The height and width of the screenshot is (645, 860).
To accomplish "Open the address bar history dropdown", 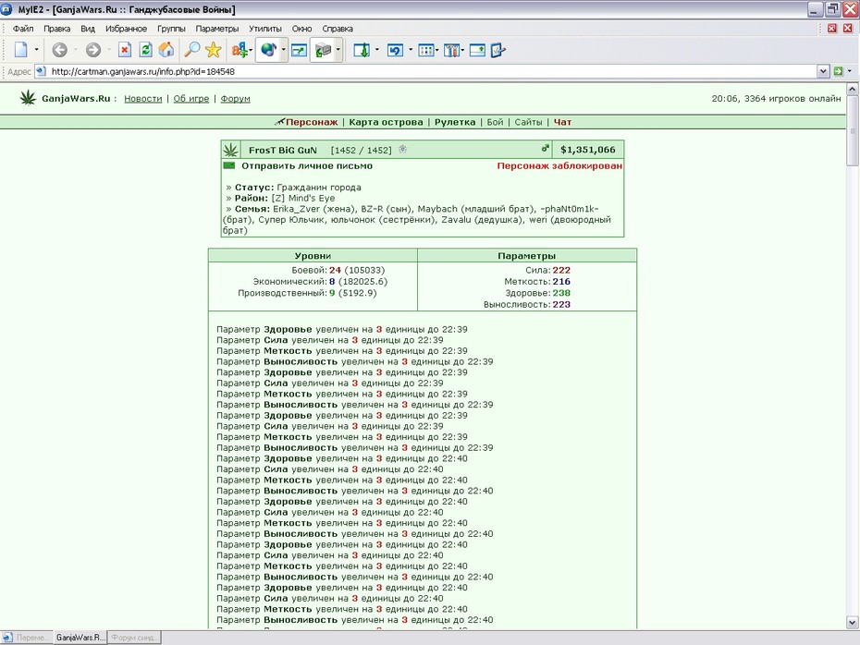I will [x=823, y=71].
